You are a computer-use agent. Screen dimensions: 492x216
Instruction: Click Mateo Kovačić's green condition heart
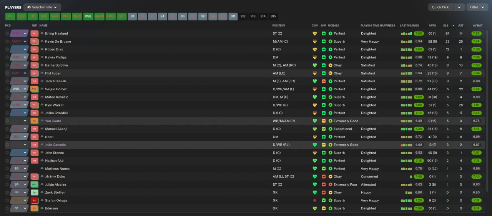coord(315,97)
